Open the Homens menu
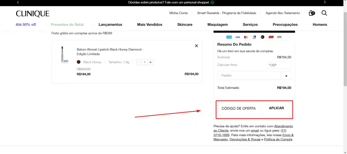 [x=320, y=24]
